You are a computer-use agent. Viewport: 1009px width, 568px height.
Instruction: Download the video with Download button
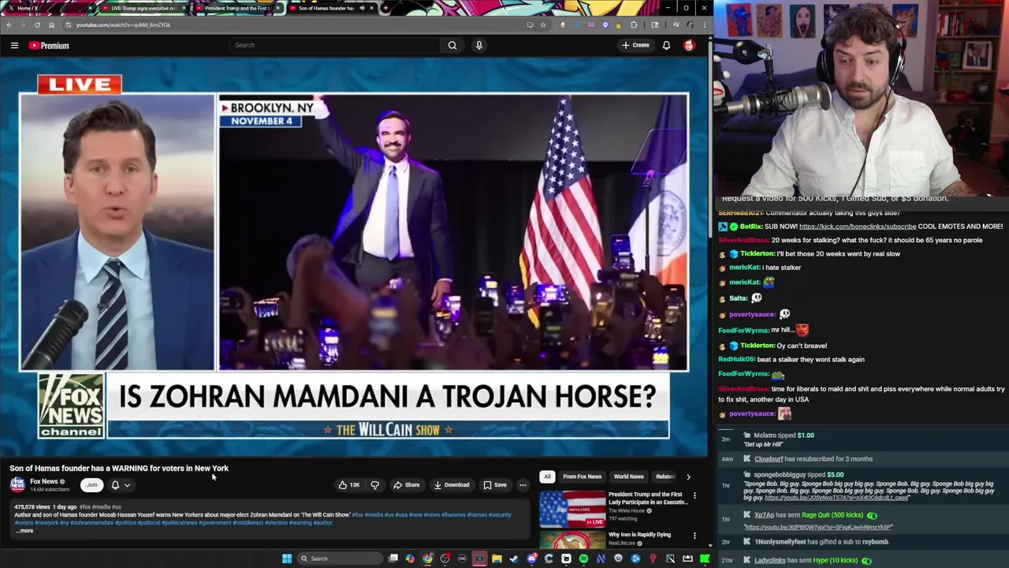[x=452, y=485]
